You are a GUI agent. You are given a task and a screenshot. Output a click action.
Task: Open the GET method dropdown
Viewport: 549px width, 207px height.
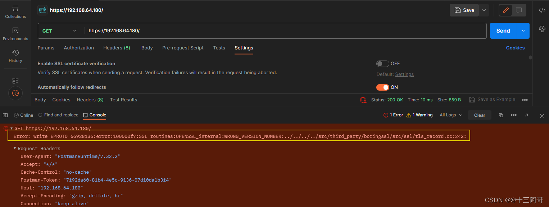point(60,31)
